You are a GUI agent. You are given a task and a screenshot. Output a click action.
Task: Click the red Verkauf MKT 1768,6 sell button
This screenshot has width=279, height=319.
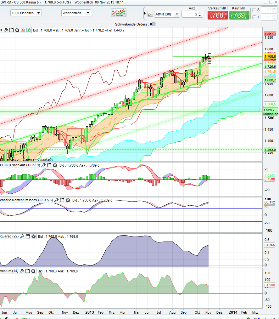coord(218,14)
